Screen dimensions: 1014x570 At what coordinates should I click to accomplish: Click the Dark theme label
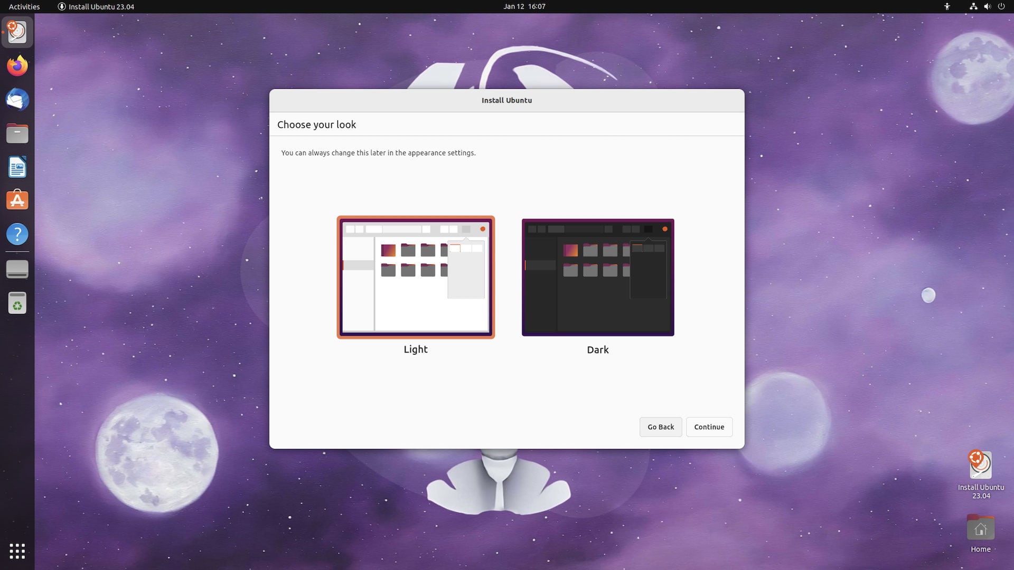pos(598,350)
